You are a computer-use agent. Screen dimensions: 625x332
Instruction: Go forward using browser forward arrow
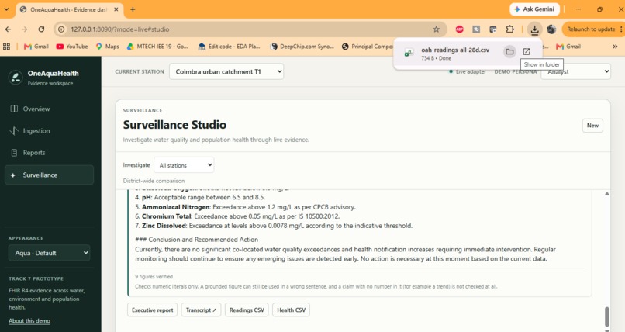click(x=25, y=29)
